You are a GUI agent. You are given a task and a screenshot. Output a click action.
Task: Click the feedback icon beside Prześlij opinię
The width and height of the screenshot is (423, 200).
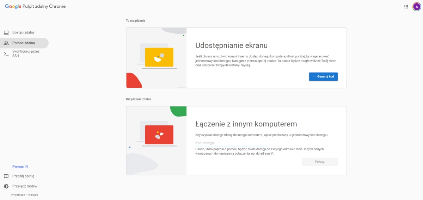pyautogui.click(x=6, y=176)
